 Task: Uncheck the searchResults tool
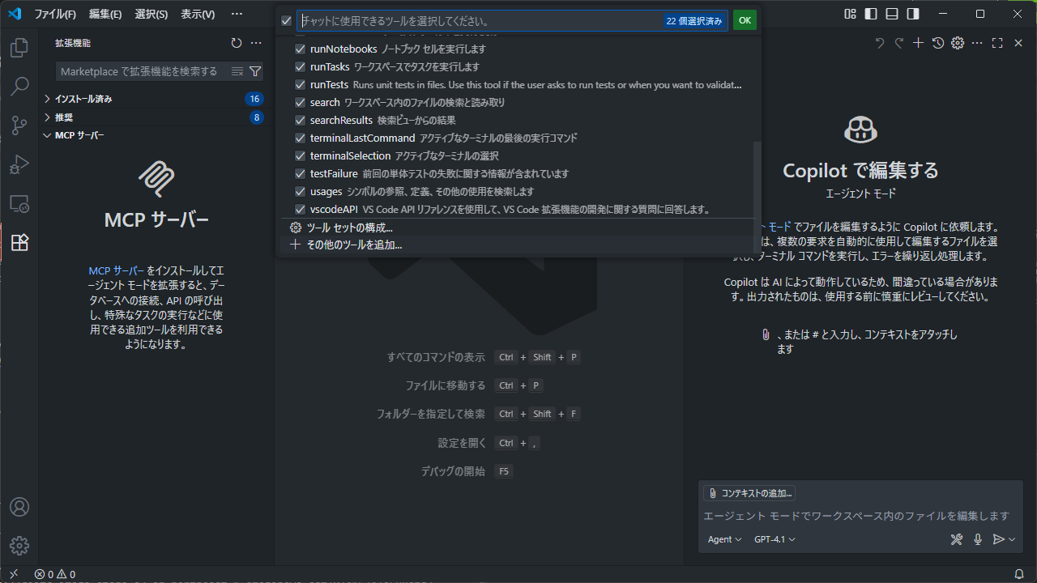coord(301,120)
